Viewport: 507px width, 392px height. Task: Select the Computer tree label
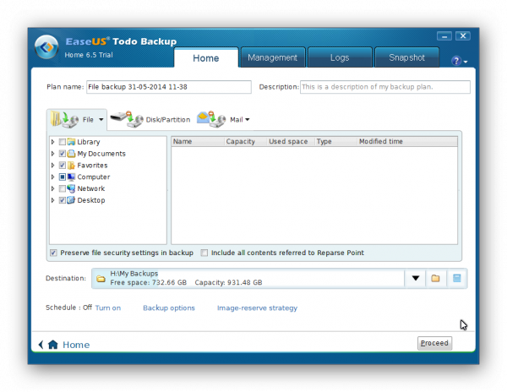pos(94,177)
